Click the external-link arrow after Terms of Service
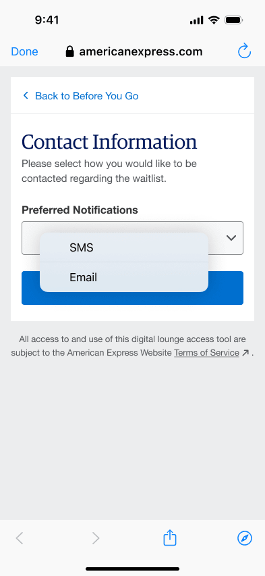Image resolution: width=265 pixels, height=576 pixels. (x=245, y=353)
